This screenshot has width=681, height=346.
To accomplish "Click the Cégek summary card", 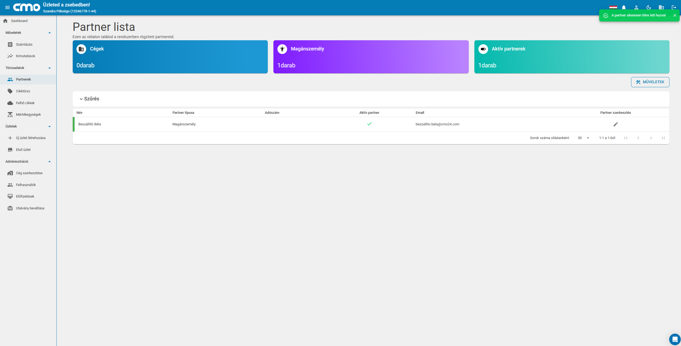I will click(170, 57).
